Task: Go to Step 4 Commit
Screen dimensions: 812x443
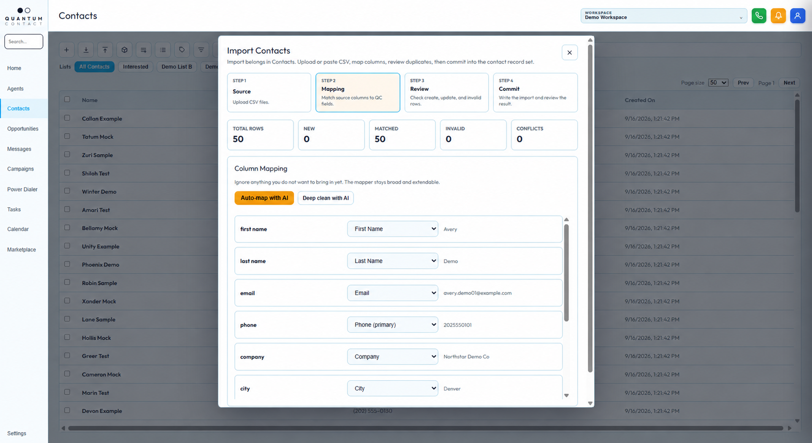Action: (535, 92)
